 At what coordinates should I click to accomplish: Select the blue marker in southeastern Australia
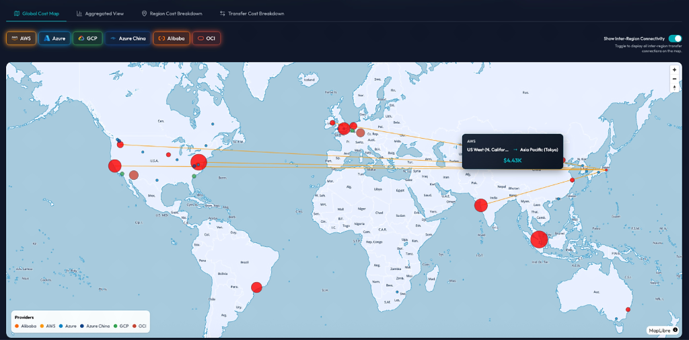coord(616,319)
